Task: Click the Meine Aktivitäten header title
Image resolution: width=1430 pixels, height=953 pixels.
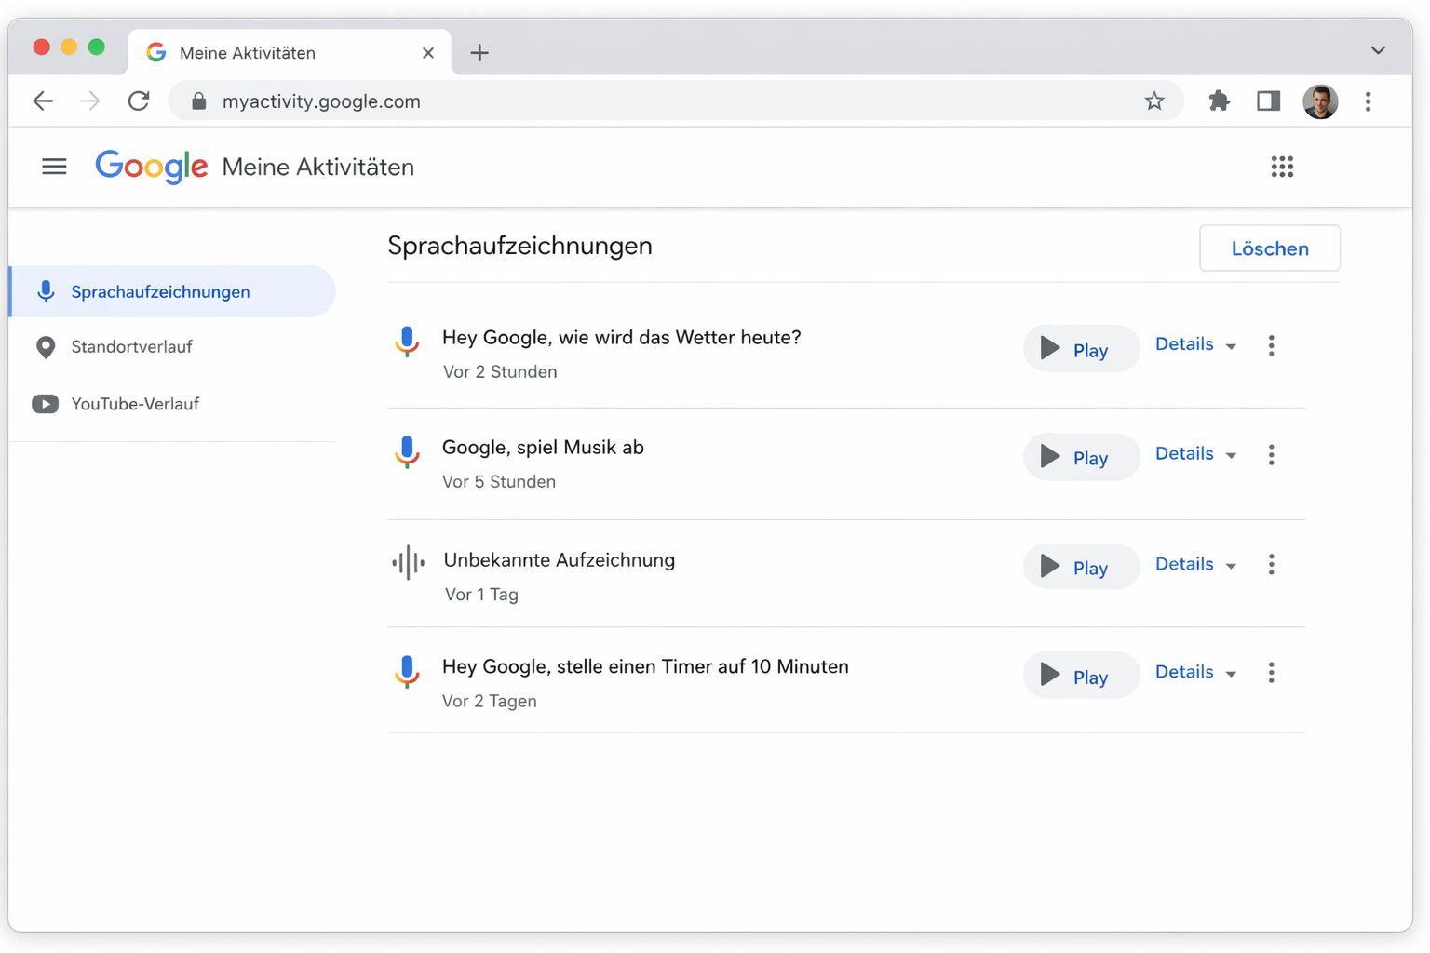Action: (x=318, y=168)
